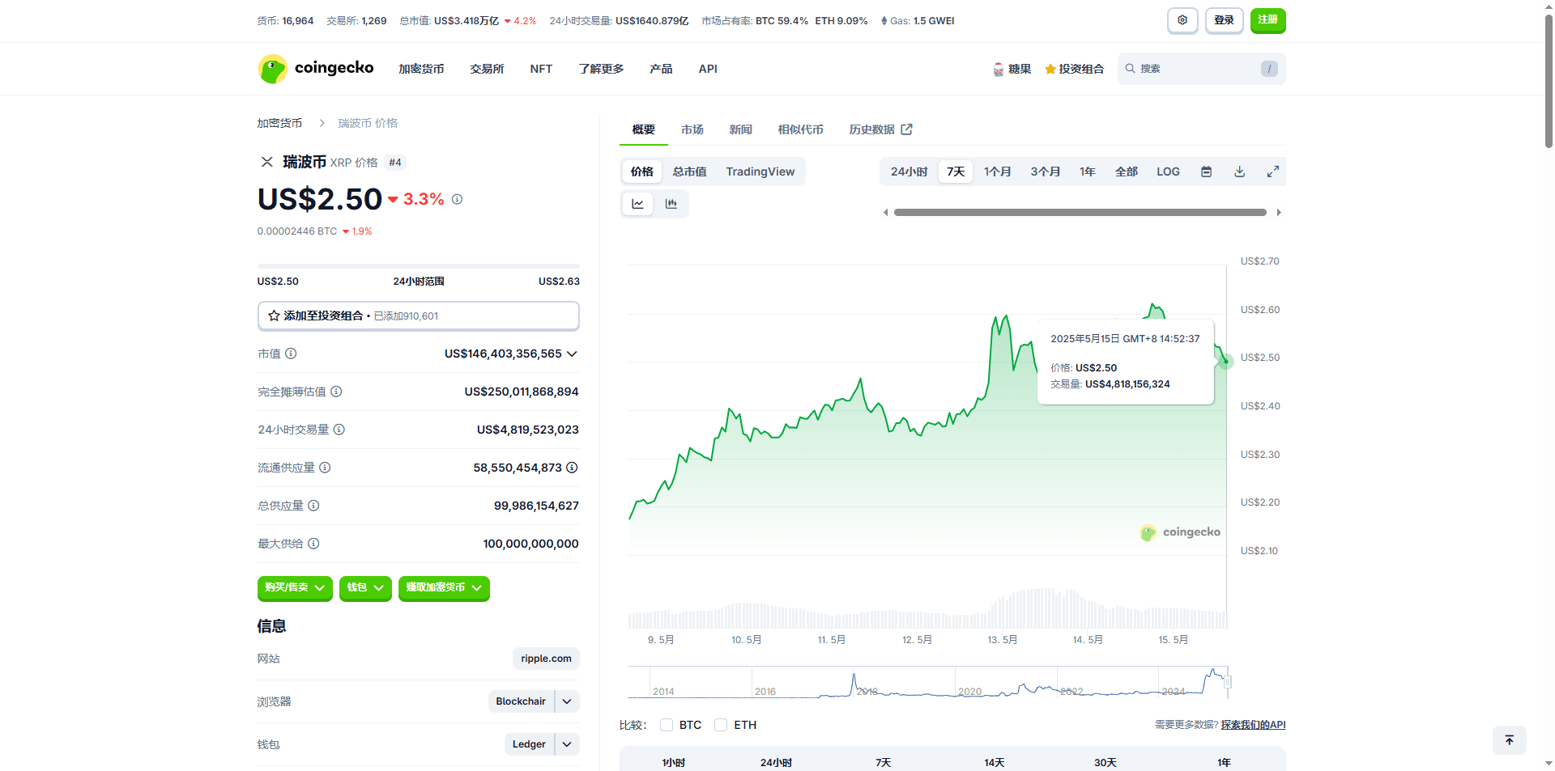The width and height of the screenshot is (1555, 771).
Task: Click the horizontal tab scrollbar
Action: point(1080,213)
